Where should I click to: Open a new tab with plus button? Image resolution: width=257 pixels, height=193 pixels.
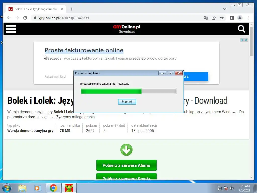point(71,9)
